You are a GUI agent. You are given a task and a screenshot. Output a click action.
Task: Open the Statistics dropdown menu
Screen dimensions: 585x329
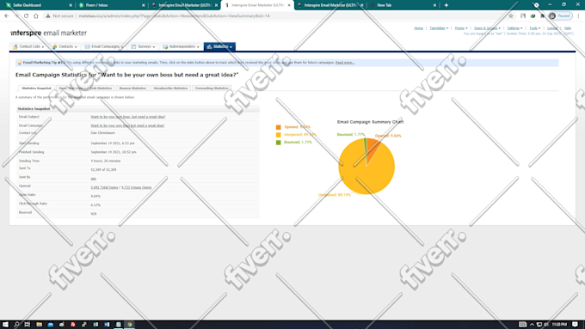pyautogui.click(x=219, y=46)
